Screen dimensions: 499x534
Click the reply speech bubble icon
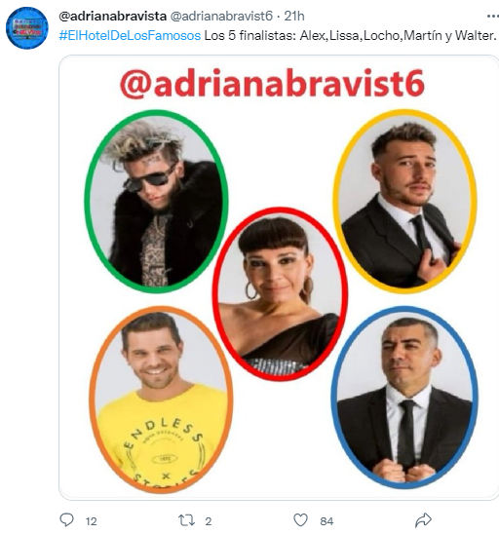point(66,519)
